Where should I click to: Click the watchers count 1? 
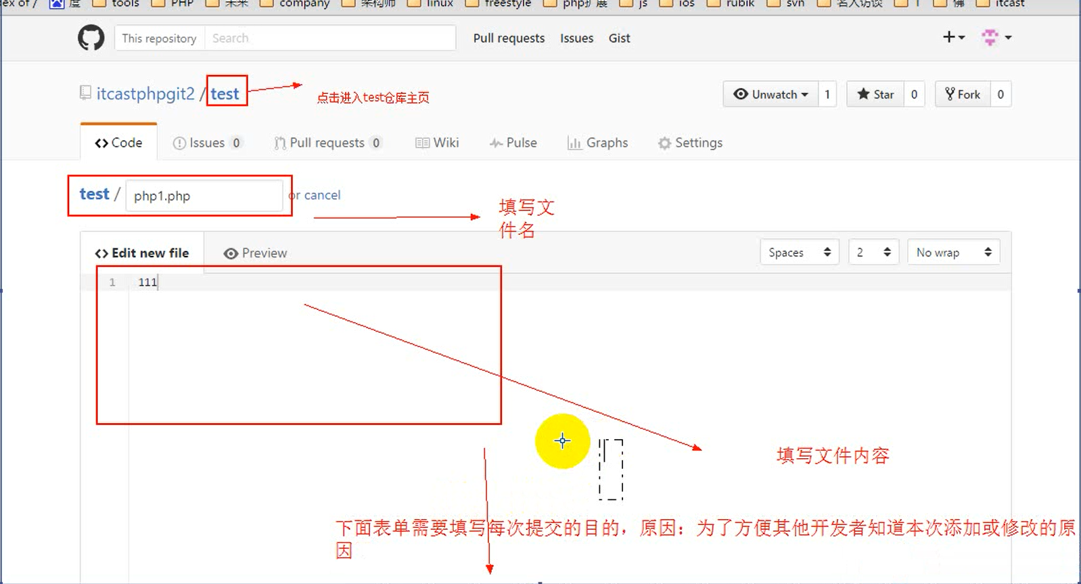tap(827, 94)
